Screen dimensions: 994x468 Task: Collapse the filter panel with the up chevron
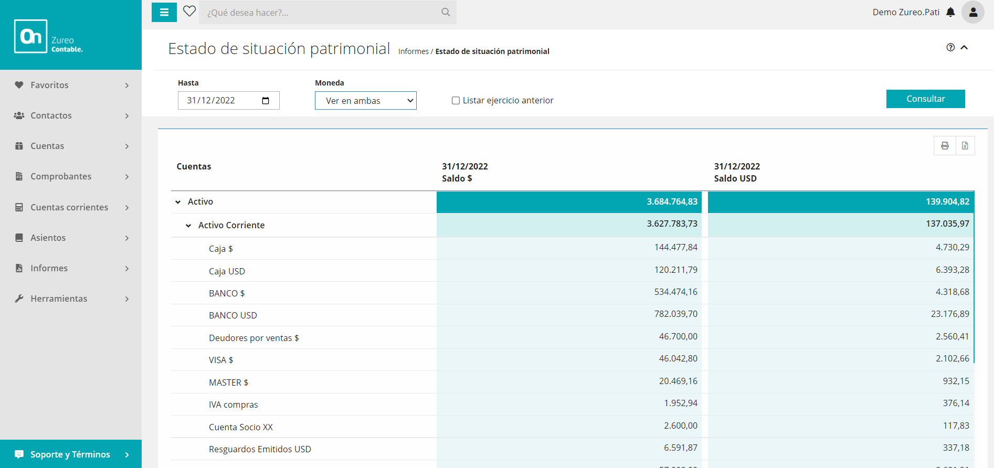pos(964,47)
